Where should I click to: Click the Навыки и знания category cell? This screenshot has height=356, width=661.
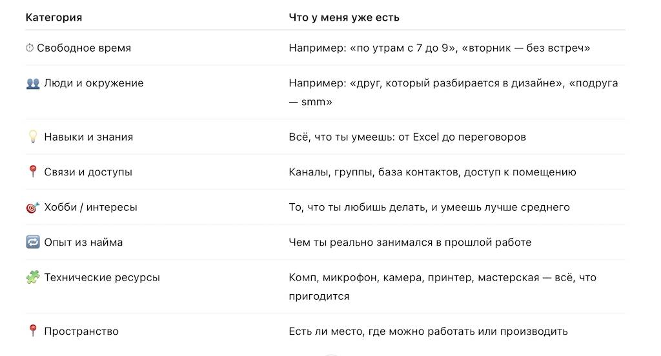coord(88,137)
